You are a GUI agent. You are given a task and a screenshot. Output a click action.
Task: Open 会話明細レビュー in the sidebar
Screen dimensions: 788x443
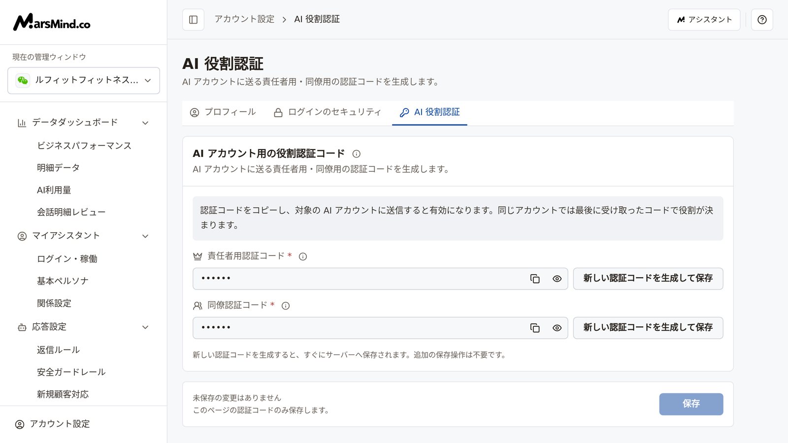[71, 212]
